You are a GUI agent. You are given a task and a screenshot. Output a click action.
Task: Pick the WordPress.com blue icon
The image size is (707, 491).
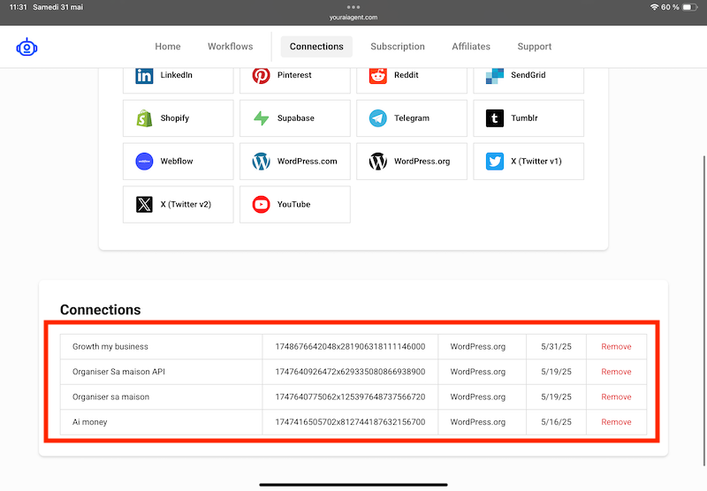(261, 162)
